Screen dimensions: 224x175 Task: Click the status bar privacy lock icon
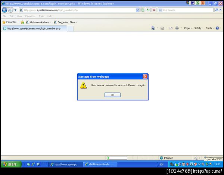coord(196,158)
